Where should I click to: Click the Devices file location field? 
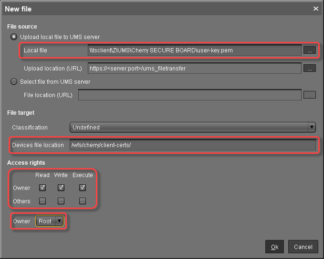(192, 145)
